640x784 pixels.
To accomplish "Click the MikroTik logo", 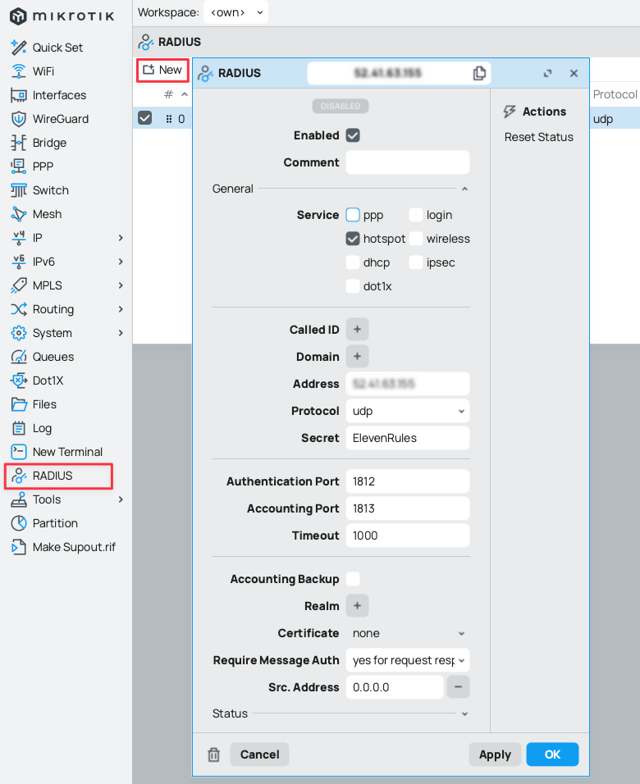I will pyautogui.click(x=62, y=16).
